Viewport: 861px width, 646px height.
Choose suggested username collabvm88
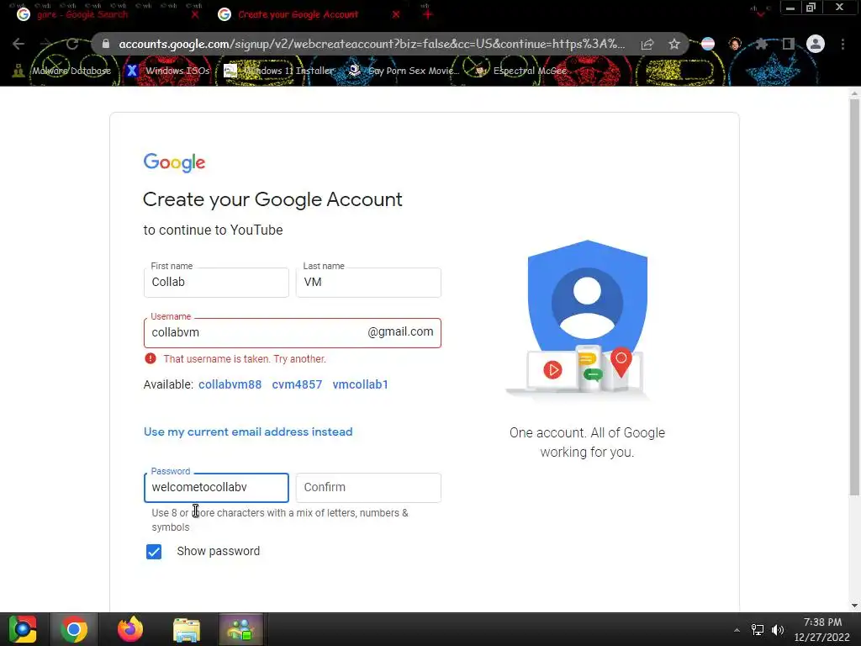[x=230, y=384]
